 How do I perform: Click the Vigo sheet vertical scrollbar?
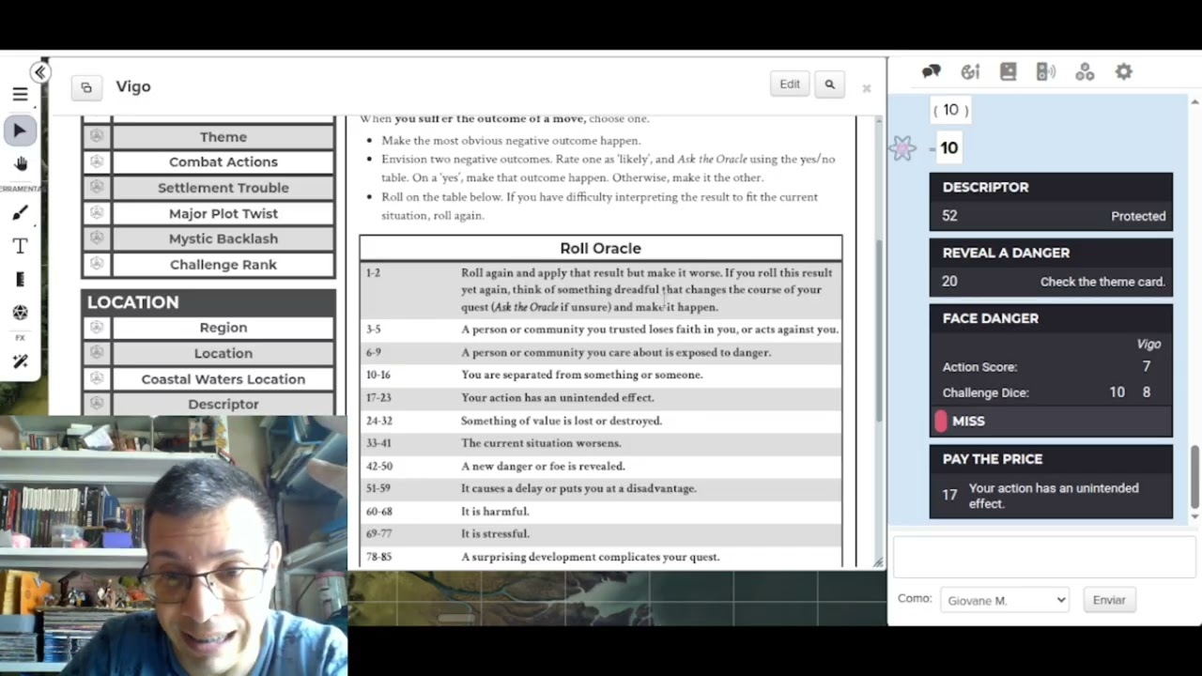pos(880,329)
